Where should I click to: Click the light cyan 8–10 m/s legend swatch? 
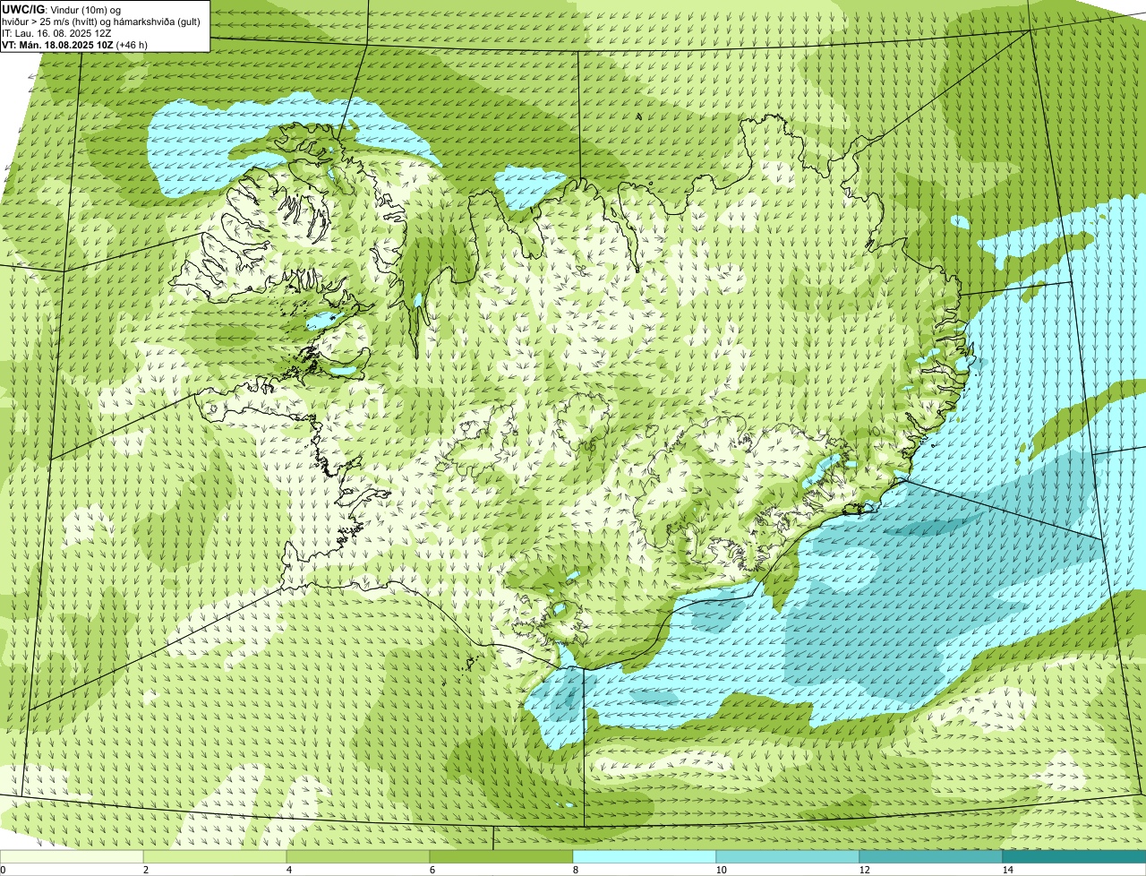coord(645,856)
